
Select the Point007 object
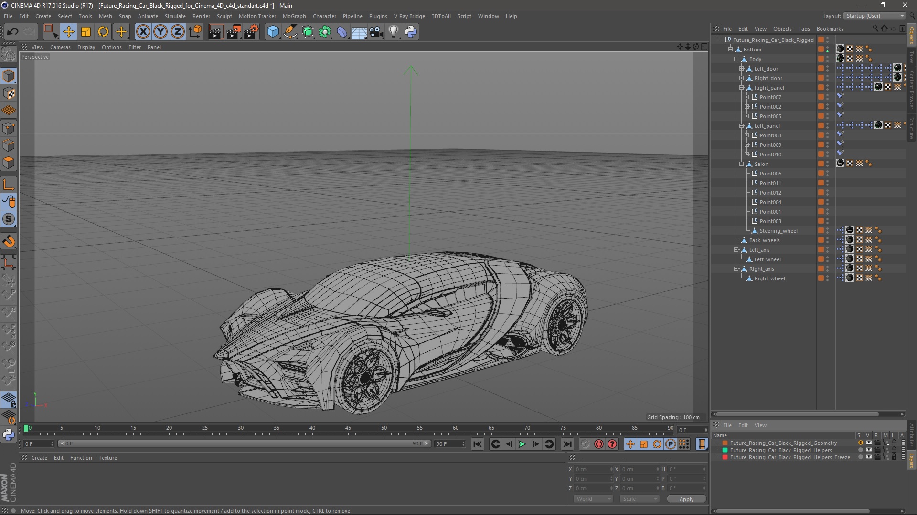pyautogui.click(x=770, y=97)
